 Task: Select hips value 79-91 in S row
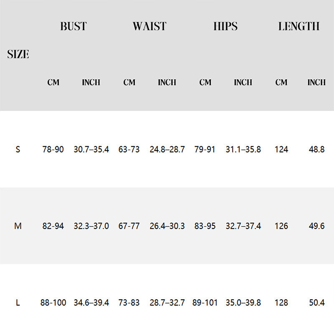coord(205,149)
